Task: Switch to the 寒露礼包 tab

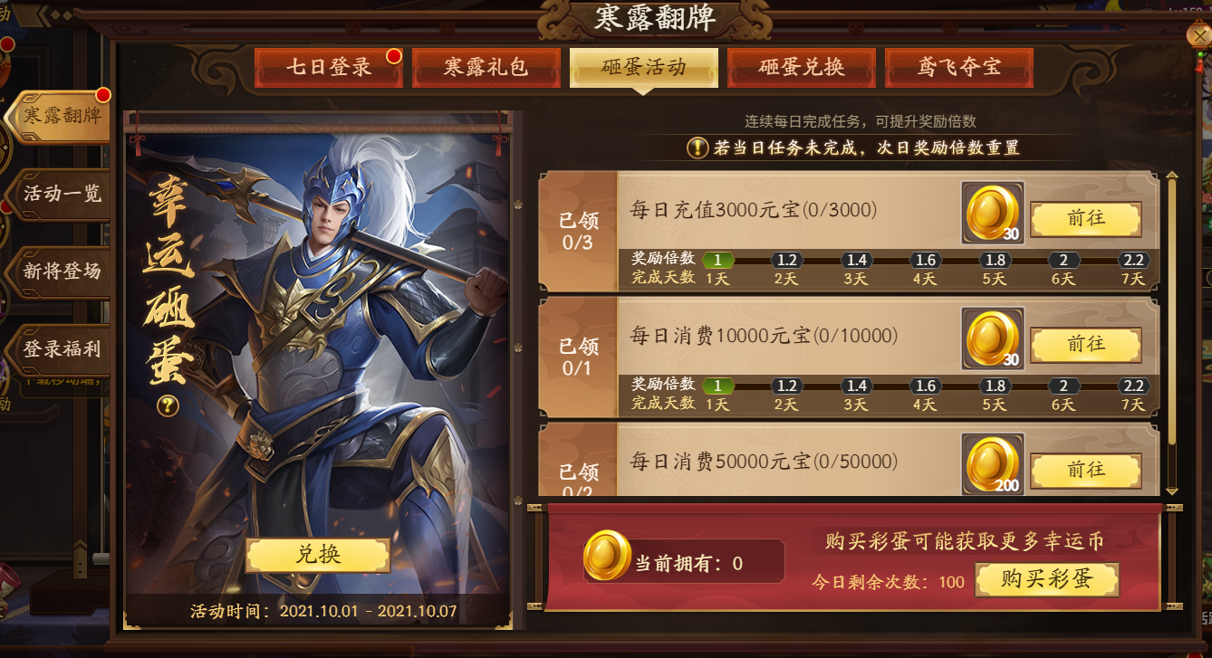Action: click(486, 68)
